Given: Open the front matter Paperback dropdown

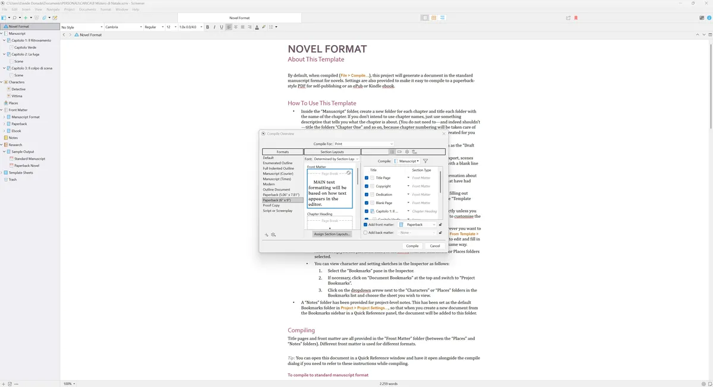Looking at the screenshot, I should click(x=417, y=224).
